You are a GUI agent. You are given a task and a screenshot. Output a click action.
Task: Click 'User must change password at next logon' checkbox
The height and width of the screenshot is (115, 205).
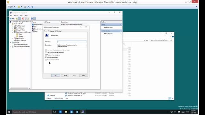click(46, 50)
